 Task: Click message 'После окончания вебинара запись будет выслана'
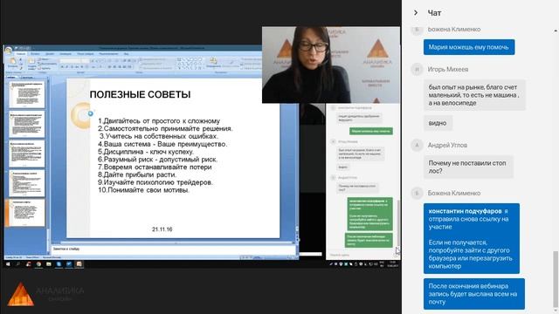(473, 294)
